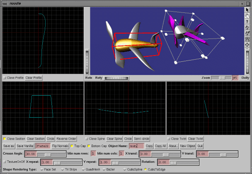The height and width of the screenshot is (174, 252).
Task: Toggle the TextureOnOff checkbox
Action: (x=5, y=162)
